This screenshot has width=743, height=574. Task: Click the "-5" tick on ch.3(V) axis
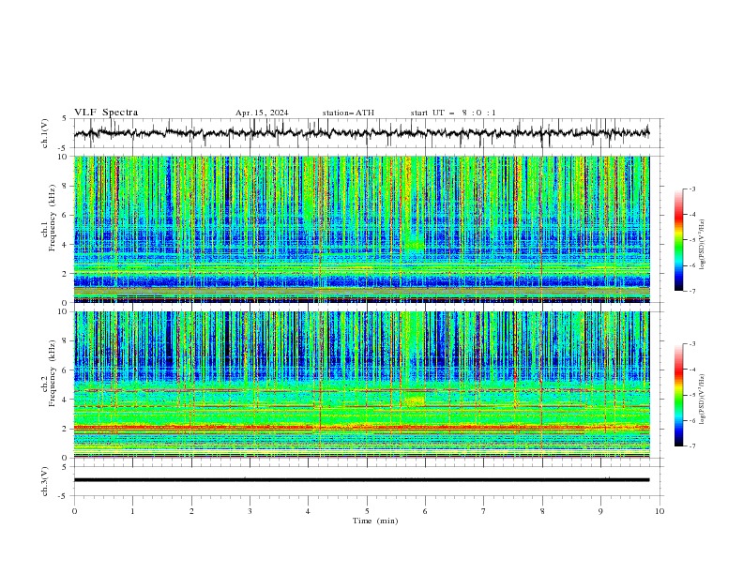tap(64, 496)
